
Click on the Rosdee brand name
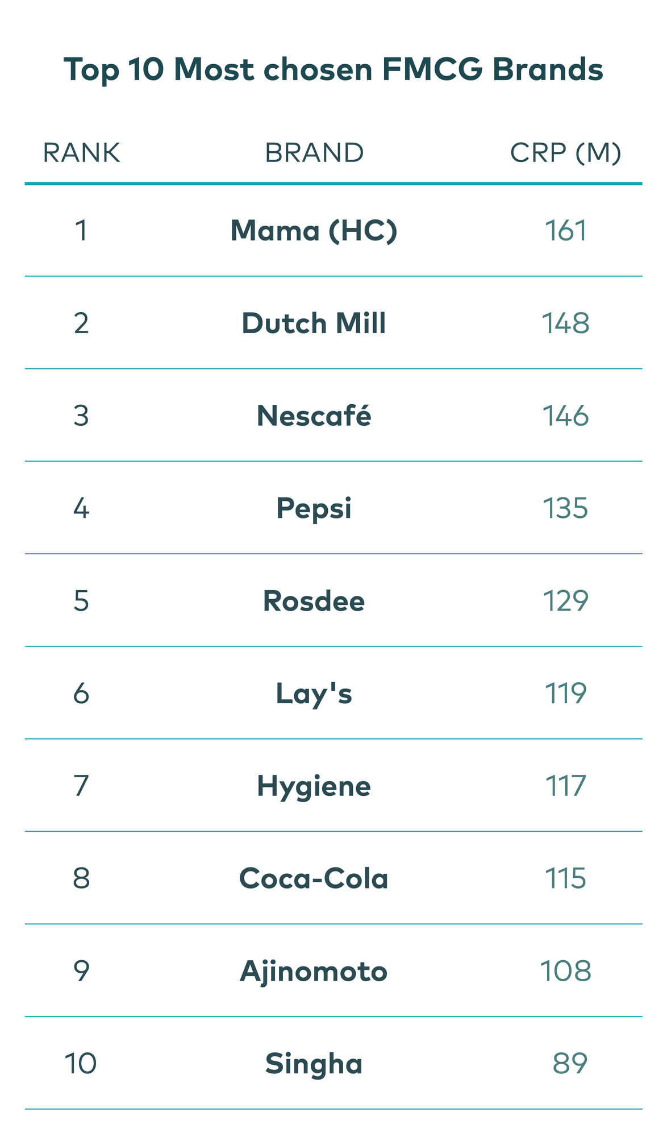314,601
